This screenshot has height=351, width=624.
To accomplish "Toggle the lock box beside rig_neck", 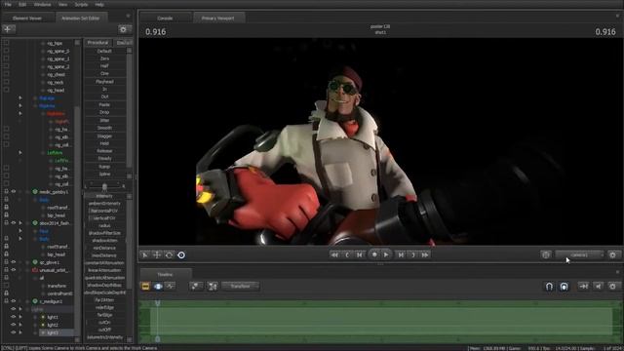I will tap(6, 82).
